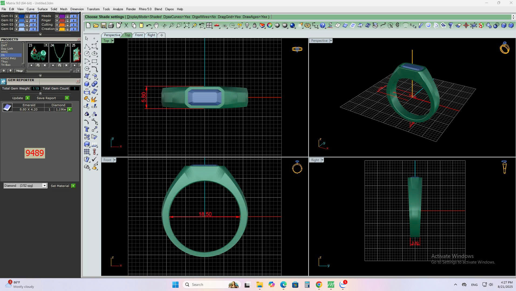
Task: Select the Finger layer red color swatch
Action: (62, 20)
